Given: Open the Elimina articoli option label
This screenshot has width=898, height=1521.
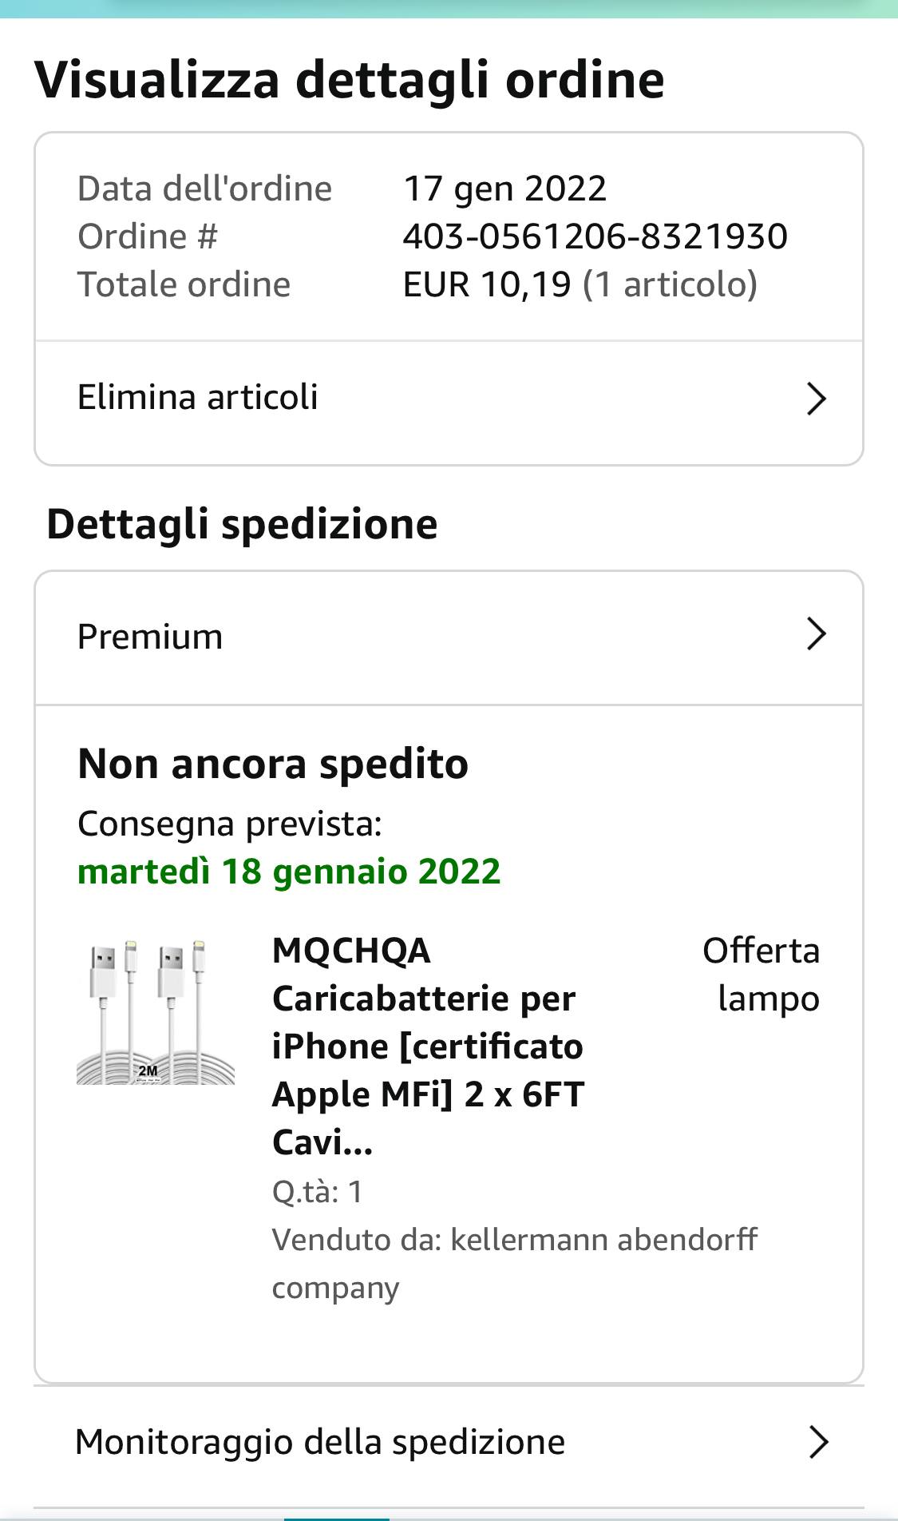Looking at the screenshot, I should pos(197,397).
